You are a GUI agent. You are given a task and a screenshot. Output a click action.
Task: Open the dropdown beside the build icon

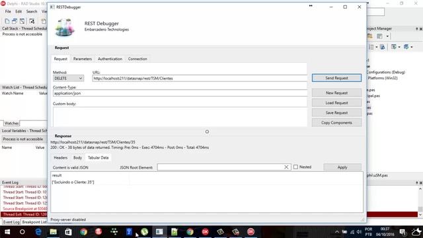coord(399,47)
